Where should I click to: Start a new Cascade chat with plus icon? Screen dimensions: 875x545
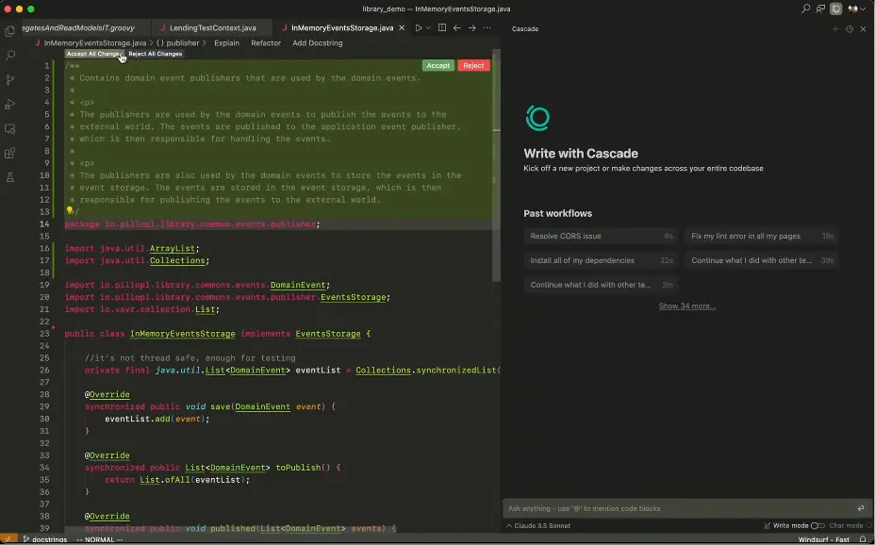[834, 29]
